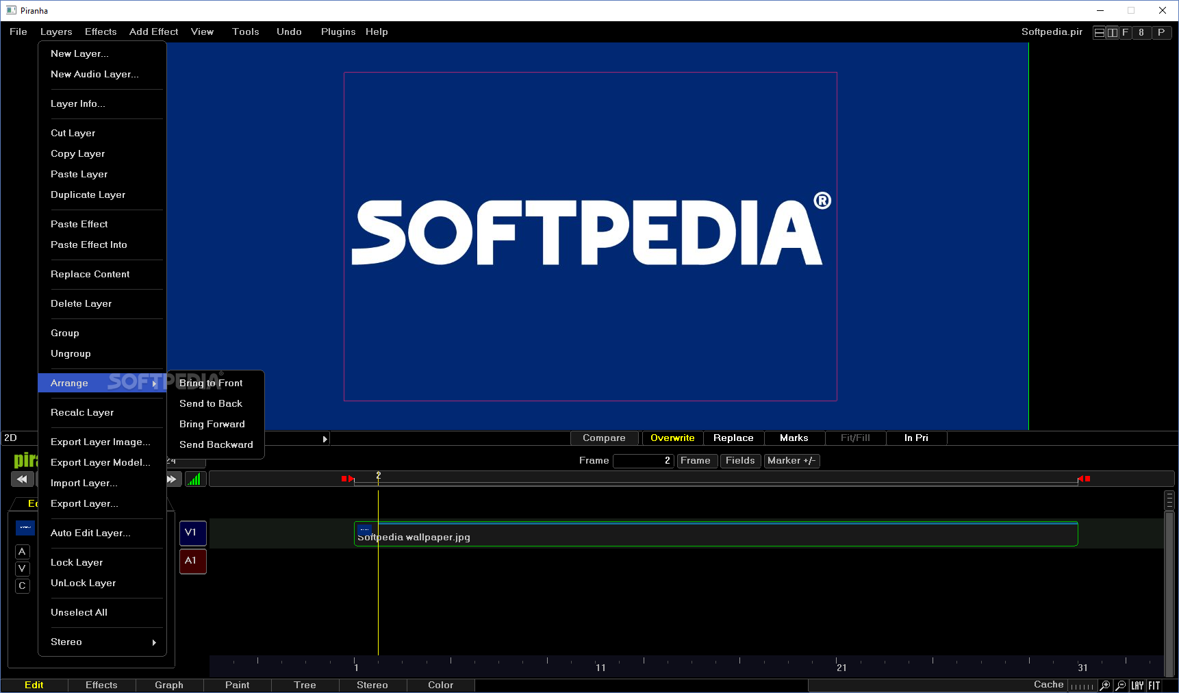
Task: Click the out-point red marker
Action: point(1084,479)
